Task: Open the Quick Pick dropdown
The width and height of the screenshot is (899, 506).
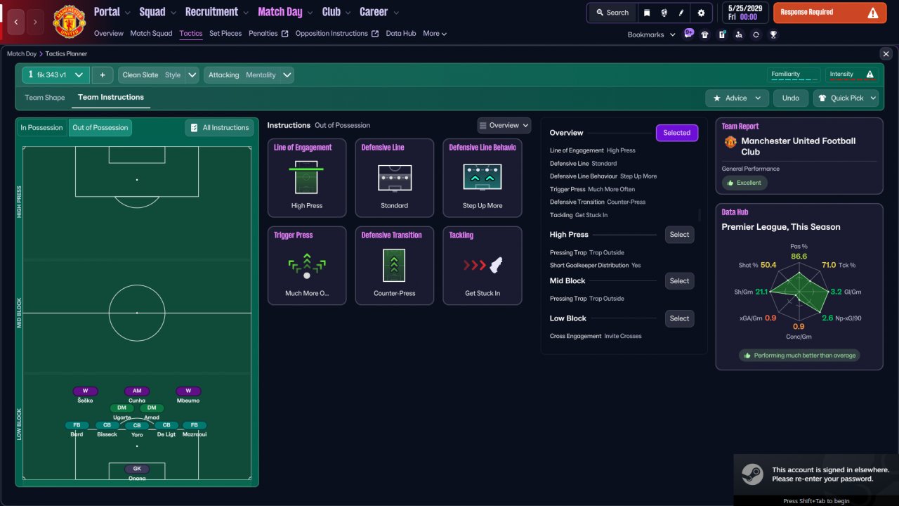Action: [x=846, y=98]
